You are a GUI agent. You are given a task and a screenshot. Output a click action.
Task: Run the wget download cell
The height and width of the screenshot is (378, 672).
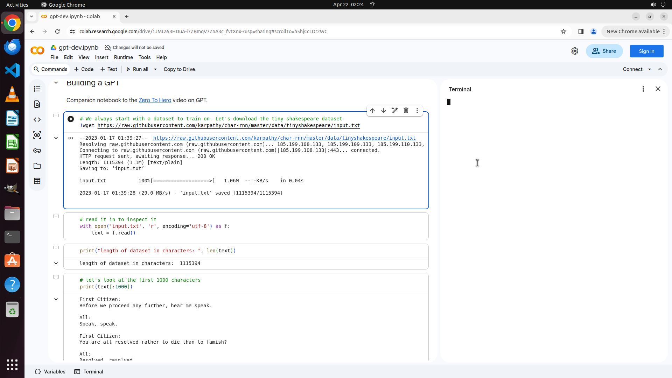point(71,119)
